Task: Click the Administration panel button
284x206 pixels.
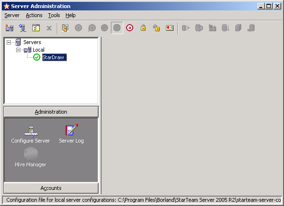Action: 51,112
